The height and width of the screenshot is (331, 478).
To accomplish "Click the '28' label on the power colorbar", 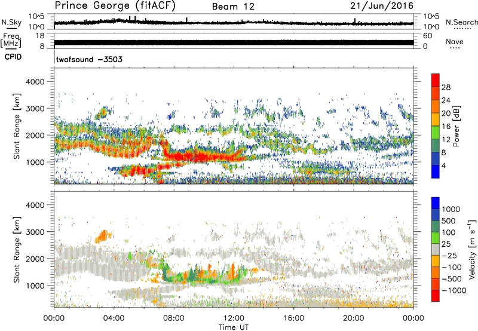I will coord(446,87).
